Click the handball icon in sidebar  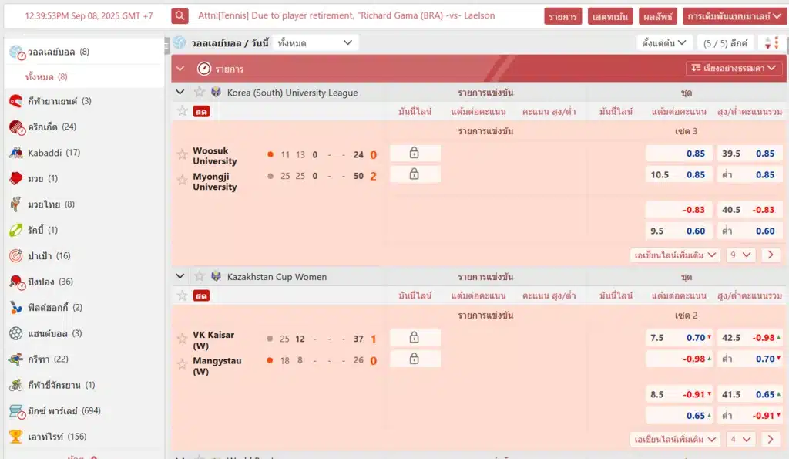[16, 333]
